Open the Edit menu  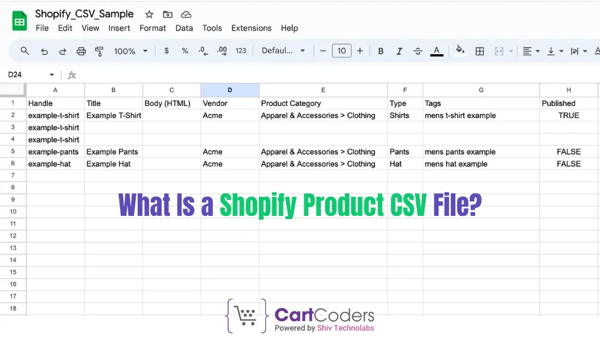point(65,28)
